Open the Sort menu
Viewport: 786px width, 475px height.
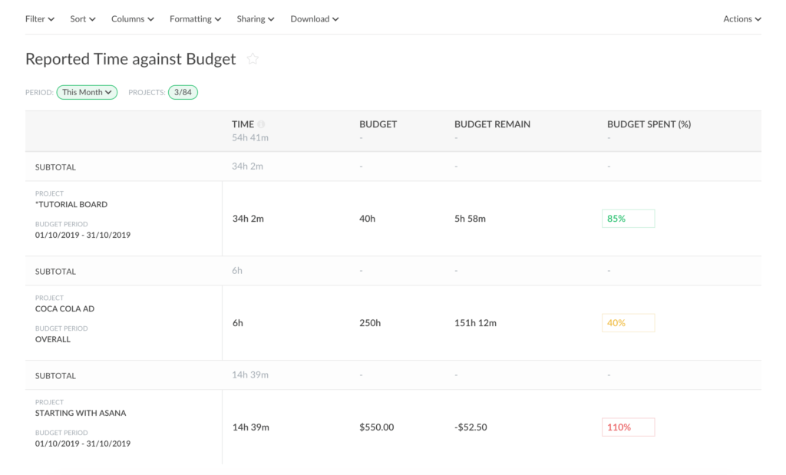(82, 18)
